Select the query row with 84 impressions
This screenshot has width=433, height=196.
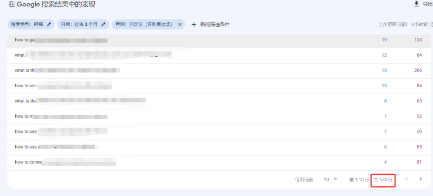coord(219,86)
